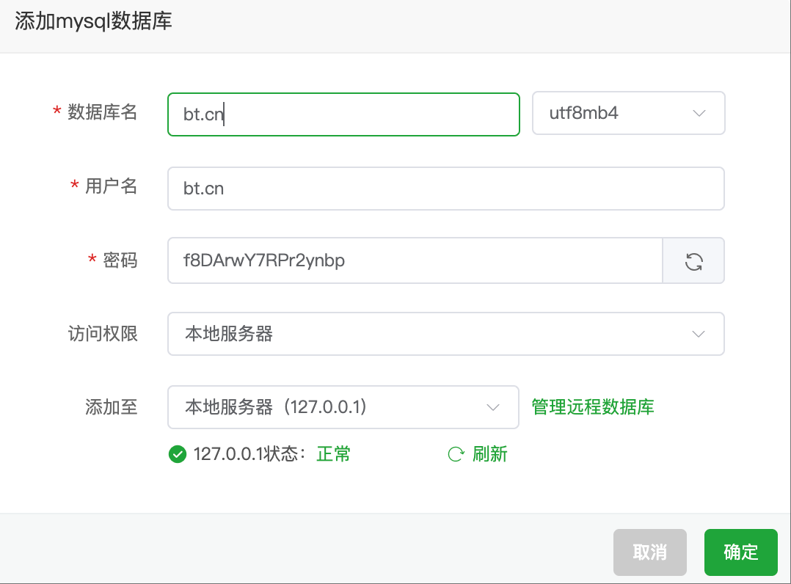
Task: Focus the 数据库名 input field
Action: point(343,114)
